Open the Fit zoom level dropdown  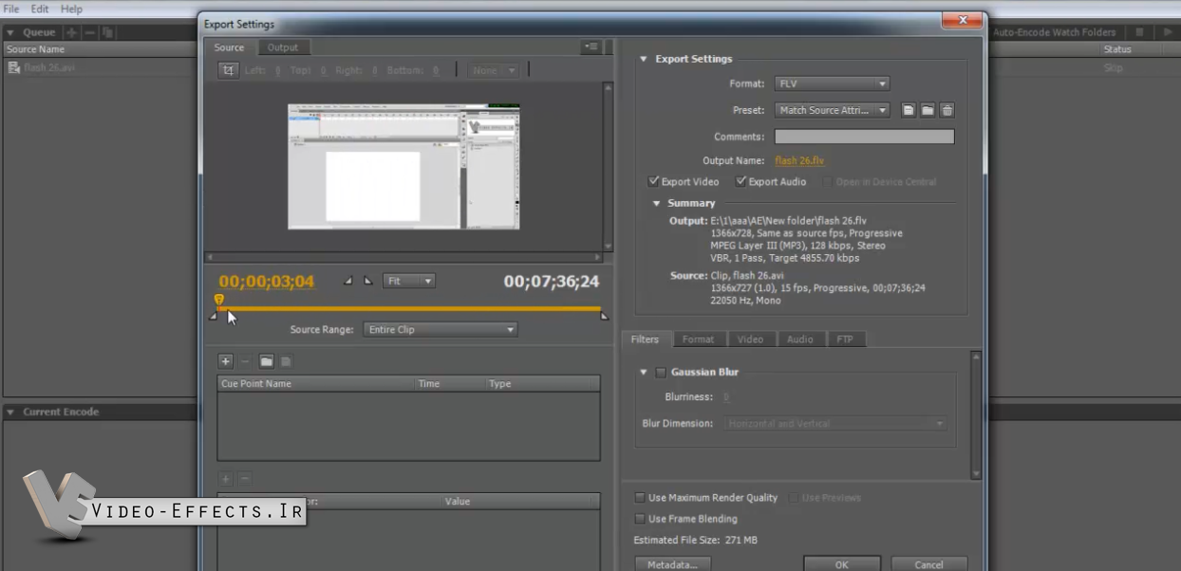tap(408, 281)
